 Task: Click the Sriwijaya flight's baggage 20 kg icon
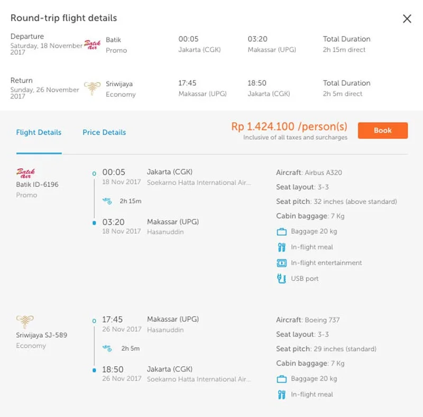282,379
